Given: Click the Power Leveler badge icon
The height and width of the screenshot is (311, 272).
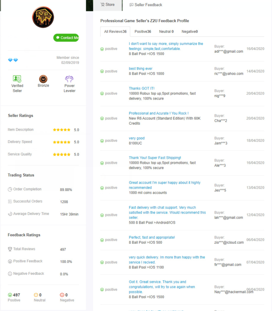Looking at the screenshot, I should click(70, 79).
